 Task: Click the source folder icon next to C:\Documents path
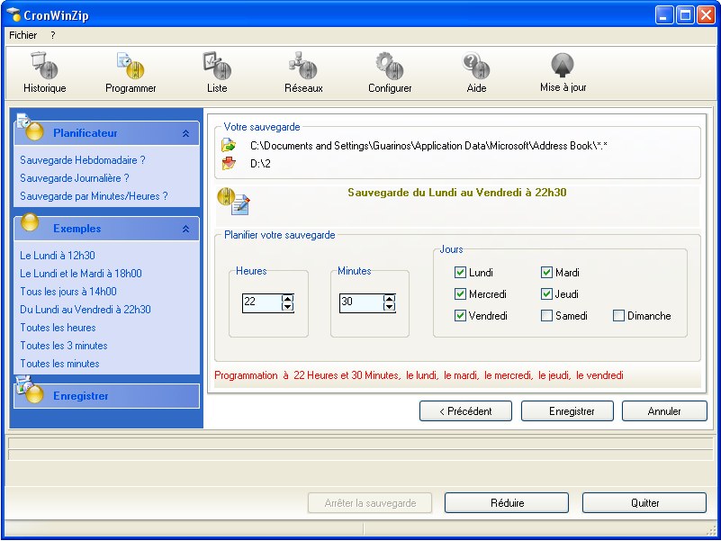[x=229, y=146]
